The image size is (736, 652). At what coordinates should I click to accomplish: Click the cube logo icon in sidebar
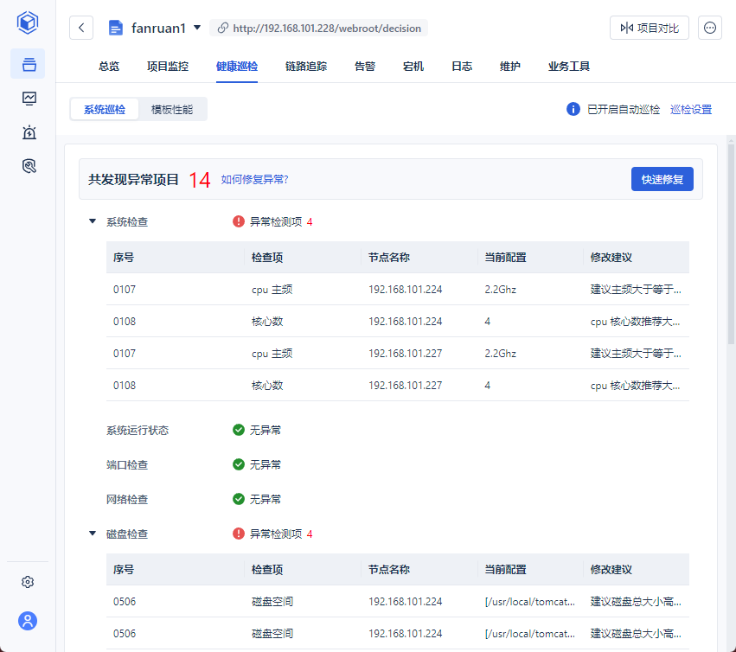click(28, 23)
